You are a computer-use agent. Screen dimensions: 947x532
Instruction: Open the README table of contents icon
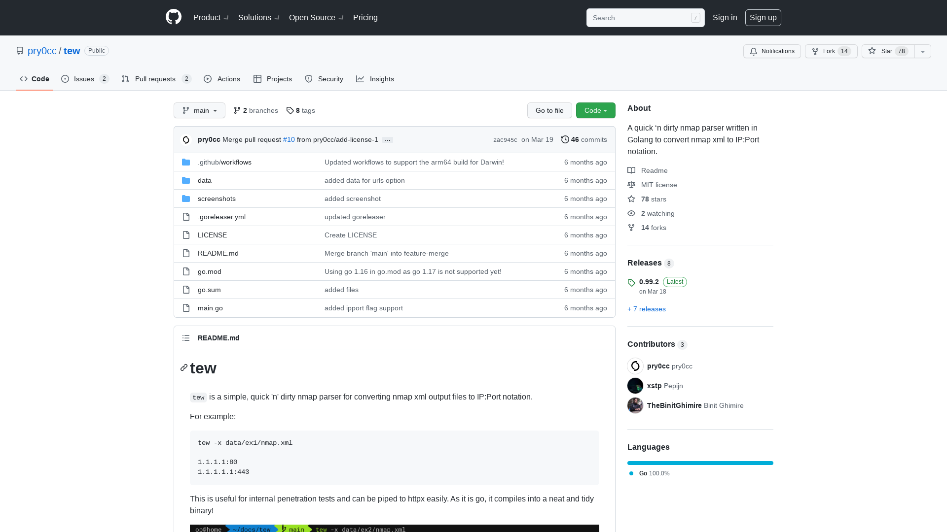click(186, 338)
